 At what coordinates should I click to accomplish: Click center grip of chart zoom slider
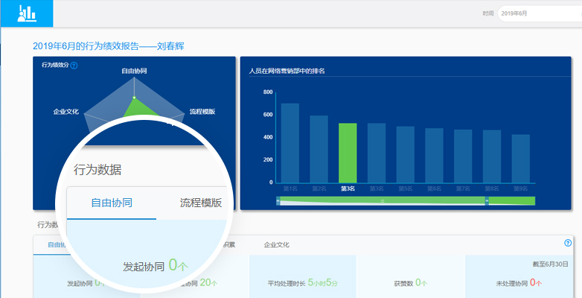tap(382, 201)
